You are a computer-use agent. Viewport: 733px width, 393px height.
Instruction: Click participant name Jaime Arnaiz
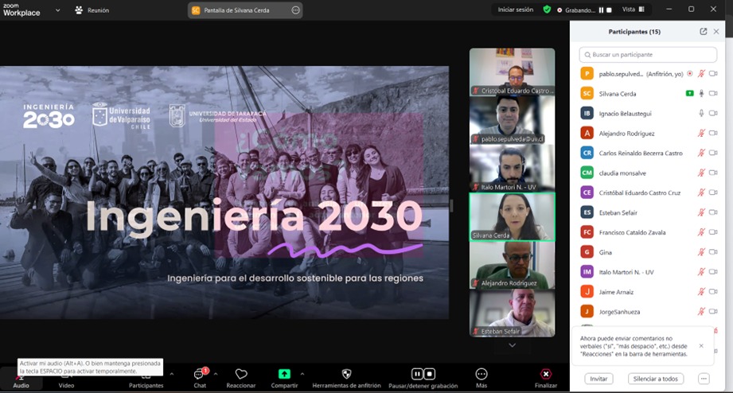616,292
